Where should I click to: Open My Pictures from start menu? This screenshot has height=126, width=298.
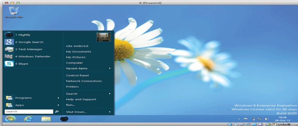click(x=76, y=57)
